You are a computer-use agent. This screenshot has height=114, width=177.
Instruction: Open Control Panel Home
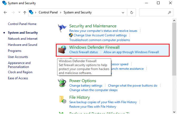[x=22, y=24]
